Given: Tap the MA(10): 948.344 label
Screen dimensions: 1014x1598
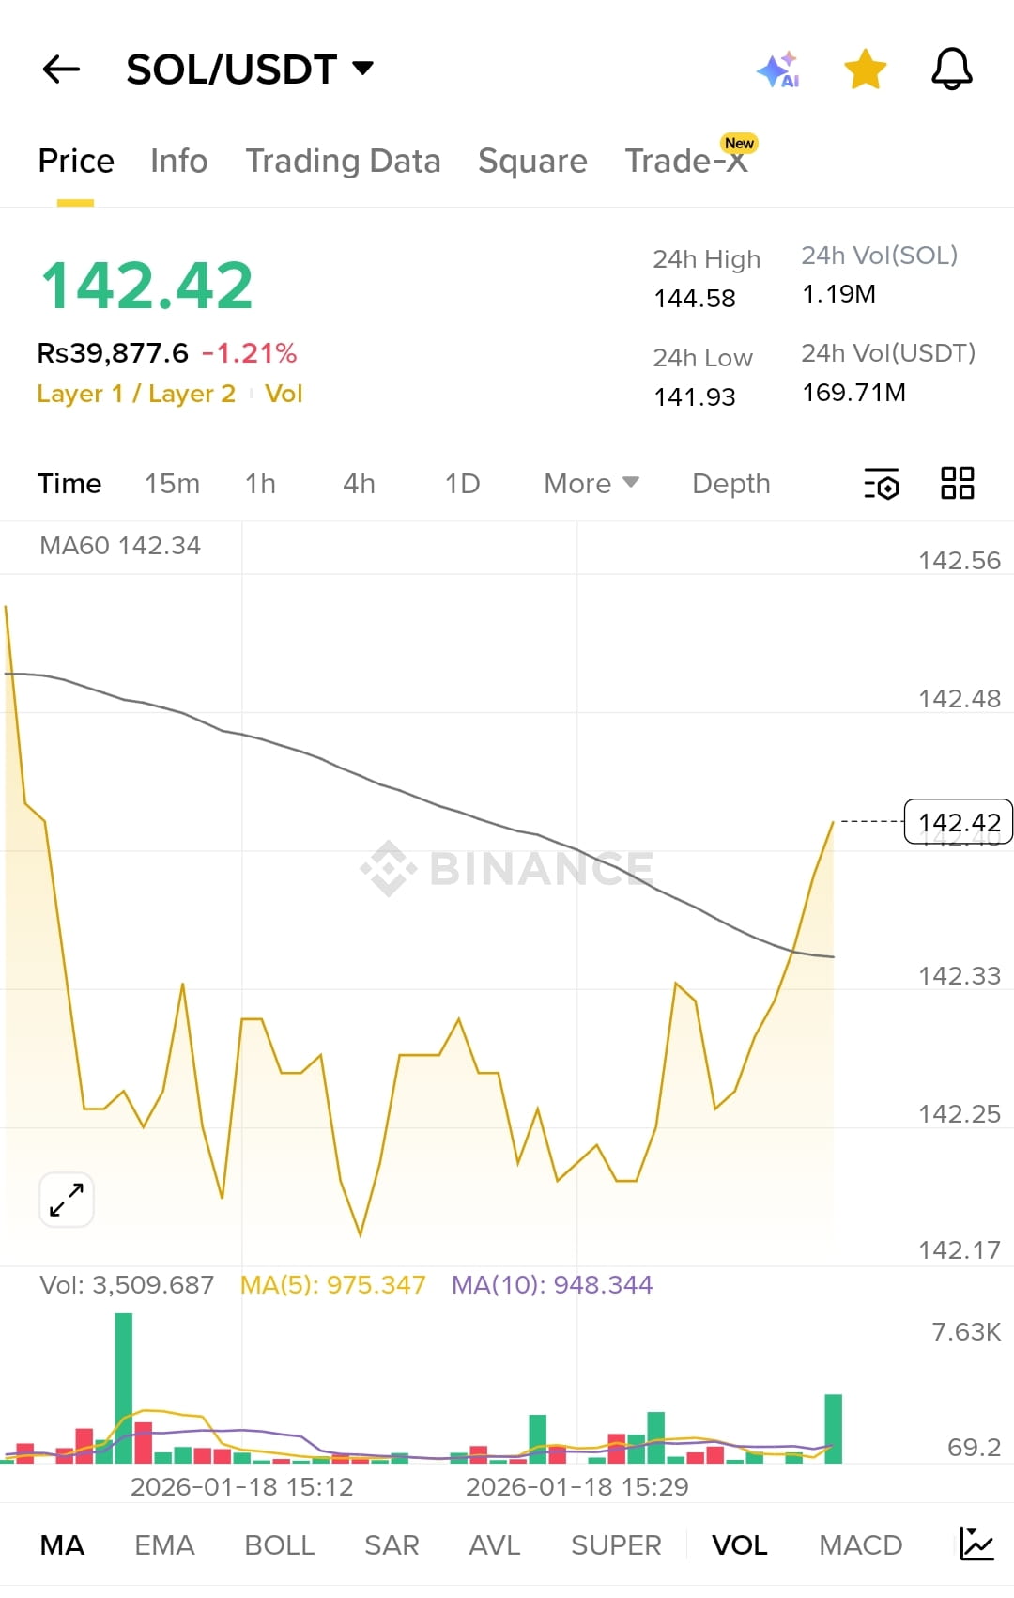Looking at the screenshot, I should [x=552, y=1285].
